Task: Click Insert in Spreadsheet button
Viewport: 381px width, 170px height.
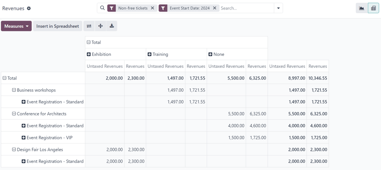Action: click(x=58, y=26)
